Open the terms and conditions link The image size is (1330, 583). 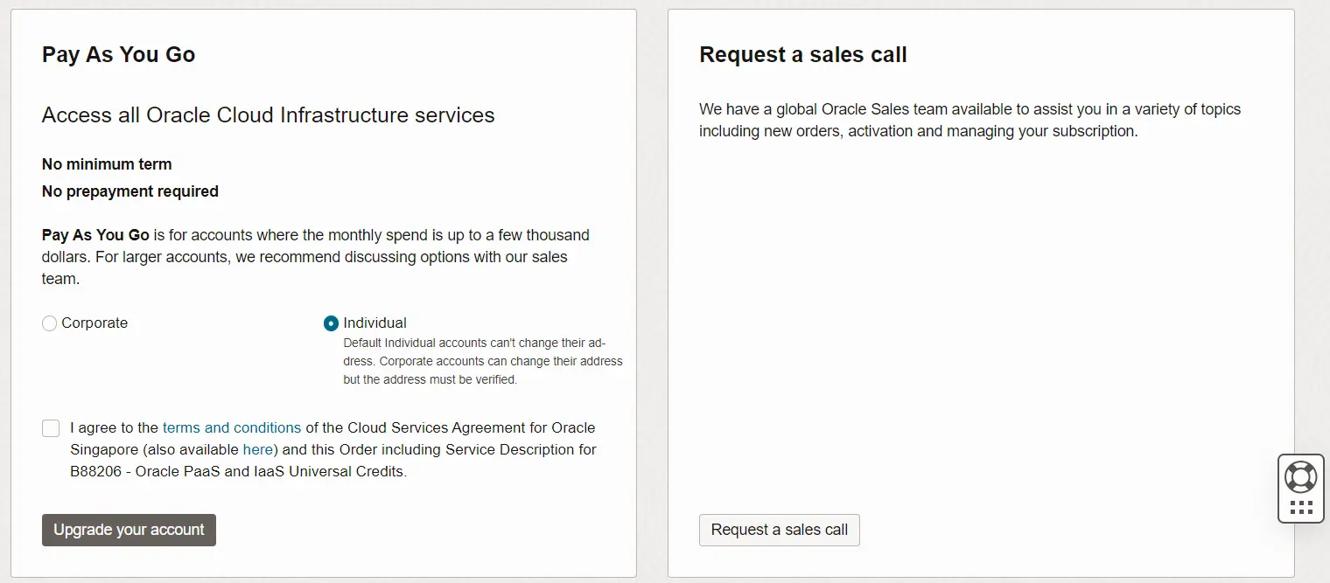coord(232,428)
